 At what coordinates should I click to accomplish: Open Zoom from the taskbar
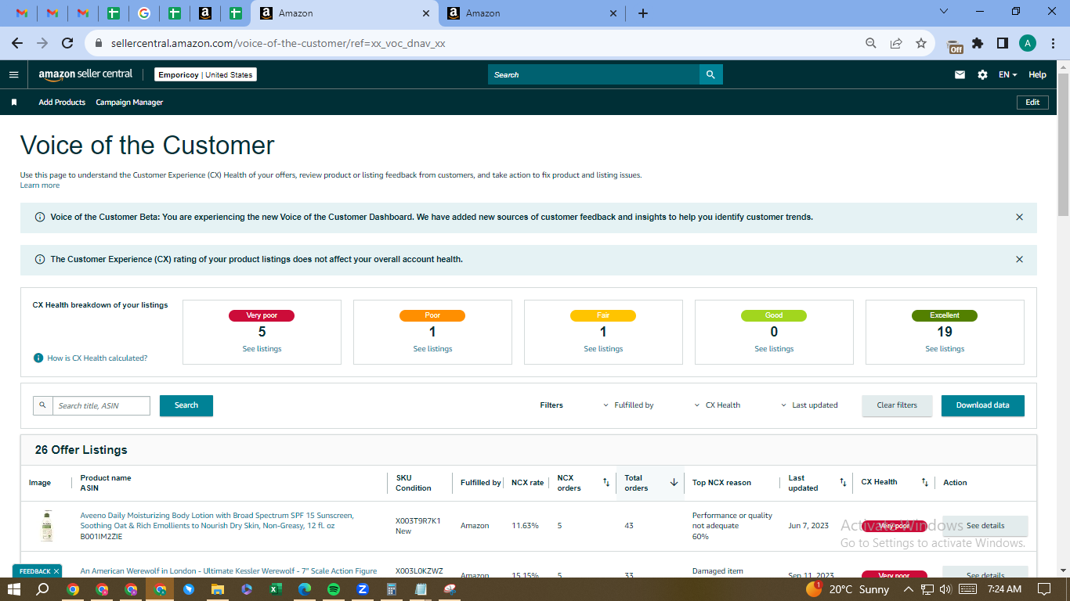(363, 589)
